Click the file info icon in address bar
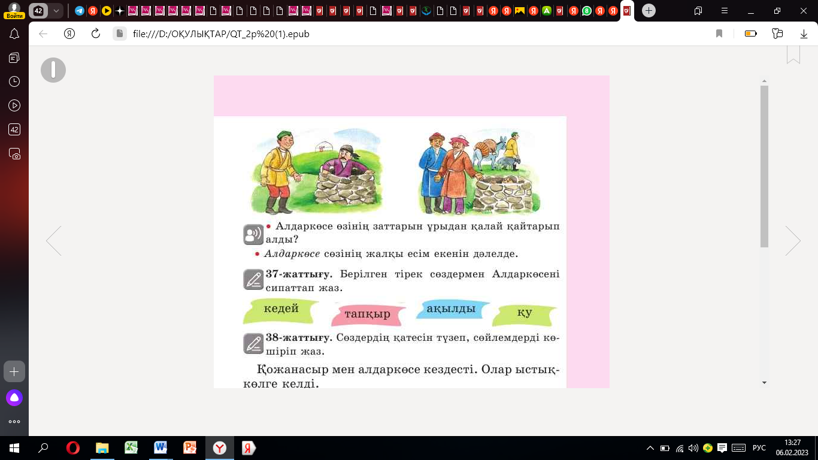Image resolution: width=818 pixels, height=460 pixels. (120, 34)
